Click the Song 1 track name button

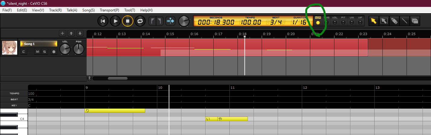[39, 44]
